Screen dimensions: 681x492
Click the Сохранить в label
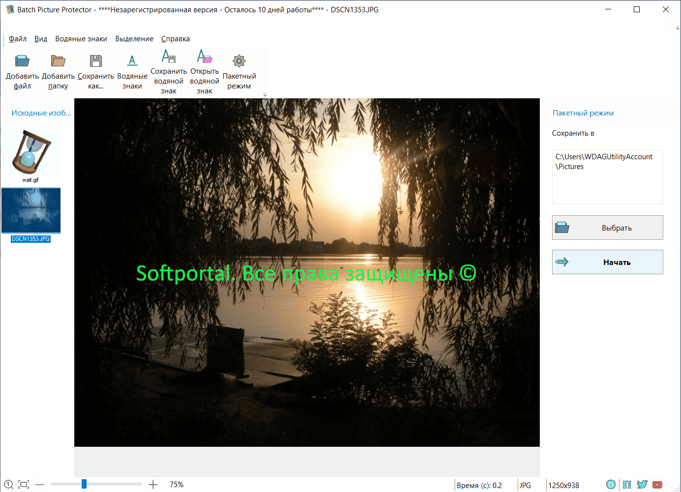pyautogui.click(x=573, y=133)
